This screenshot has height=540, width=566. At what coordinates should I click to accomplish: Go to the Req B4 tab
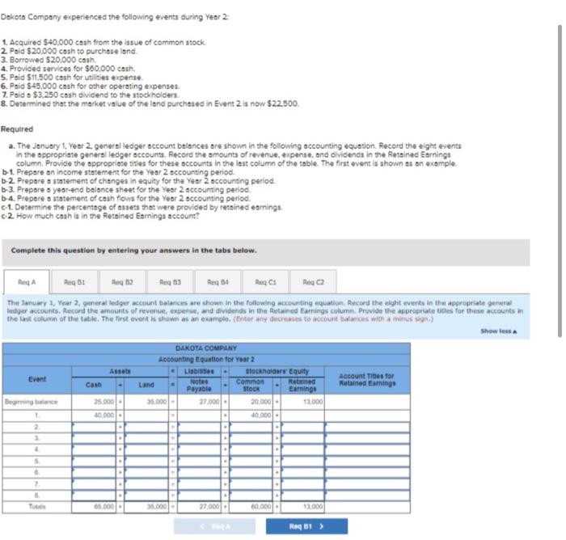218,282
